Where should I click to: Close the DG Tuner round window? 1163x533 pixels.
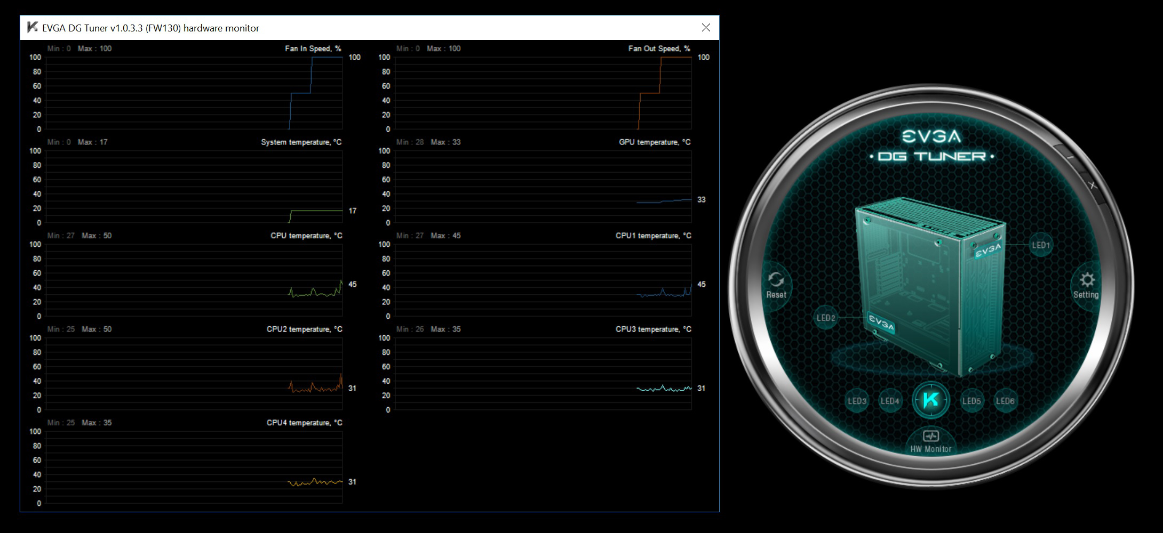coord(1093,185)
